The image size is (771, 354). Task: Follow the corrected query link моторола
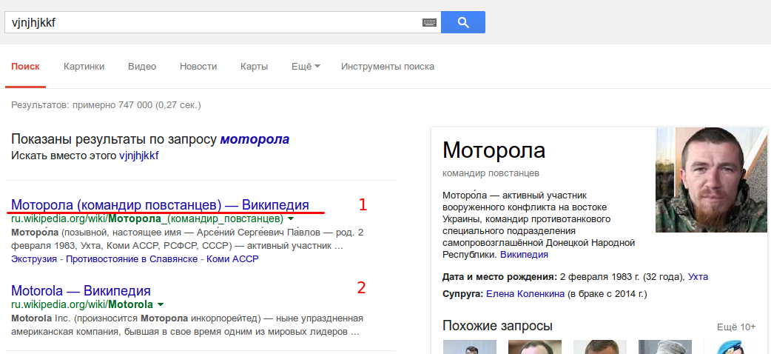(255, 139)
